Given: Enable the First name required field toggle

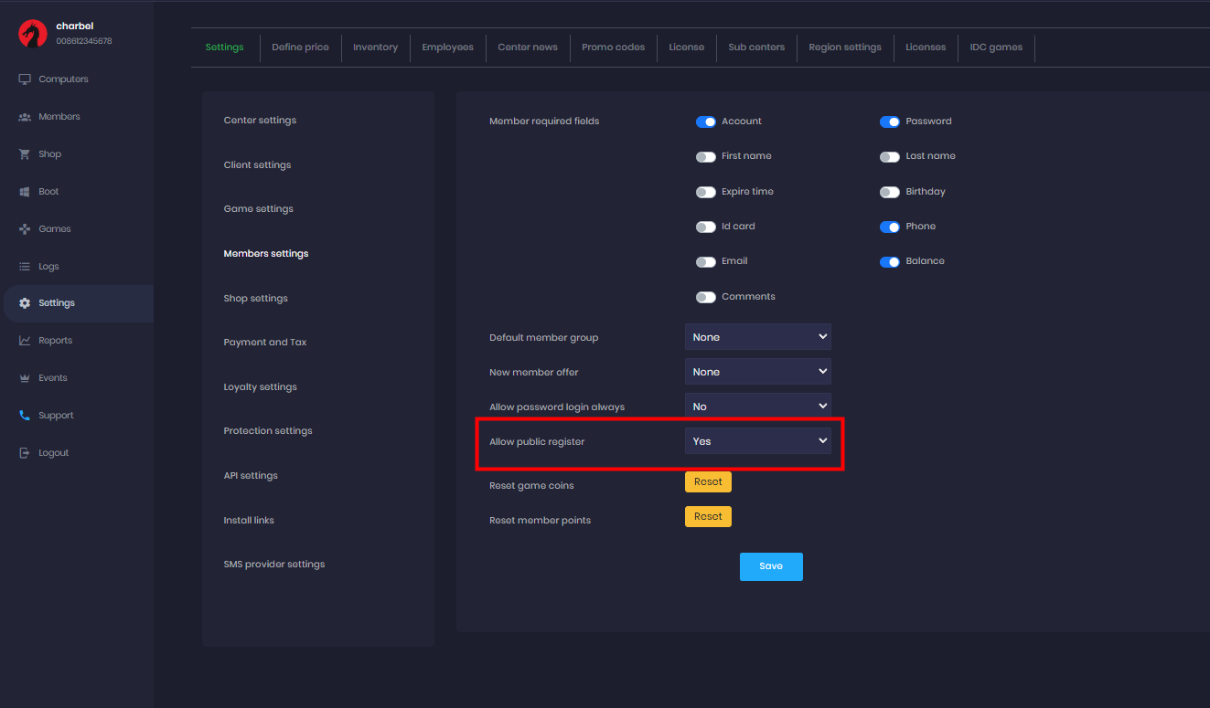Looking at the screenshot, I should point(705,156).
